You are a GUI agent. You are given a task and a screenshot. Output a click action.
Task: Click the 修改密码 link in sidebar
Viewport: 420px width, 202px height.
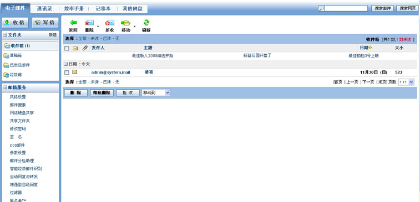[18, 129]
